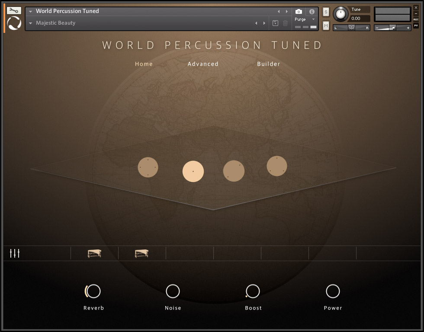
Task: Adjust the Reverb knob
Action: pos(93,291)
